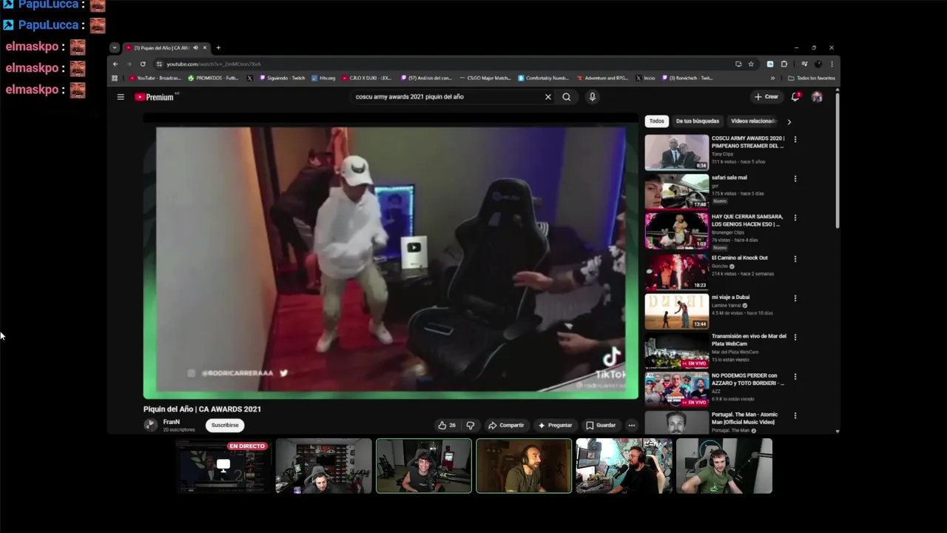Viewport: 947px width, 533px height.
Task: Go to YouTube Premium home logo
Action: (x=154, y=97)
